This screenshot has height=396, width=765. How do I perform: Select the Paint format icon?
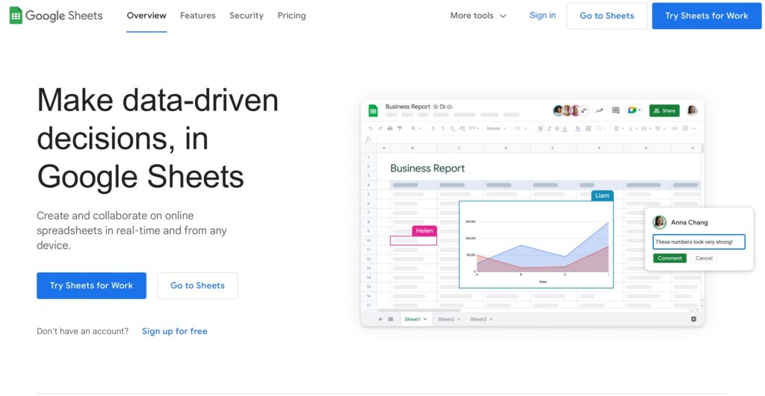tap(400, 128)
